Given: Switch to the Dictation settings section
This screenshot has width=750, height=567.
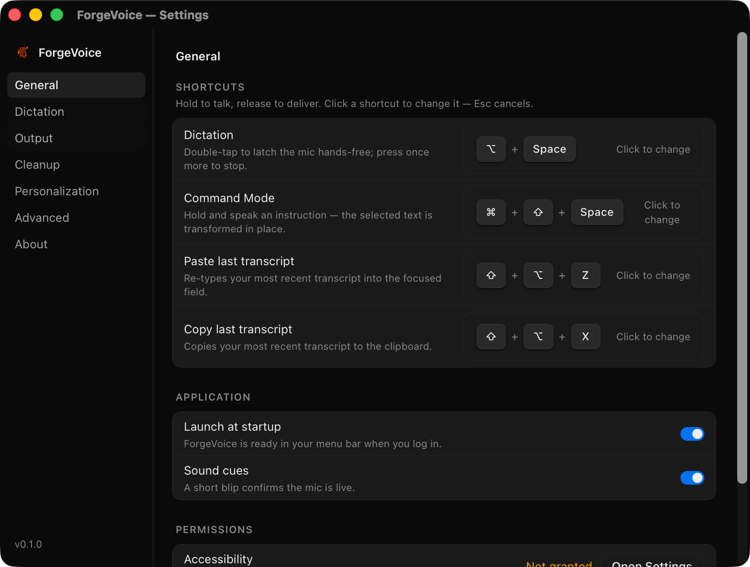Looking at the screenshot, I should click(x=76, y=112).
